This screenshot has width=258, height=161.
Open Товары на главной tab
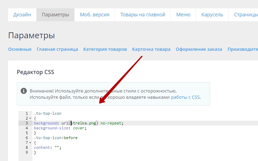pyautogui.click(x=143, y=15)
